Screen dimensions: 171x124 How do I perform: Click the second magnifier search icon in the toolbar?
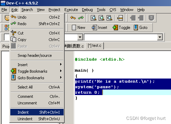[101, 18]
